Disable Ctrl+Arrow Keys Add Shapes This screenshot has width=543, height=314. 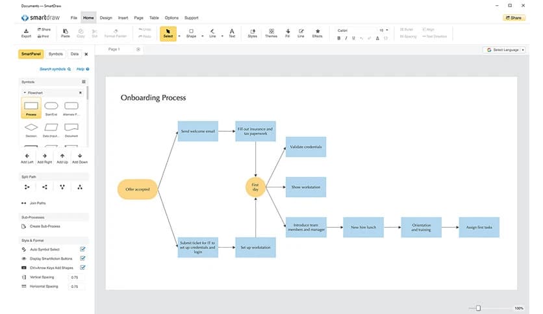click(82, 267)
